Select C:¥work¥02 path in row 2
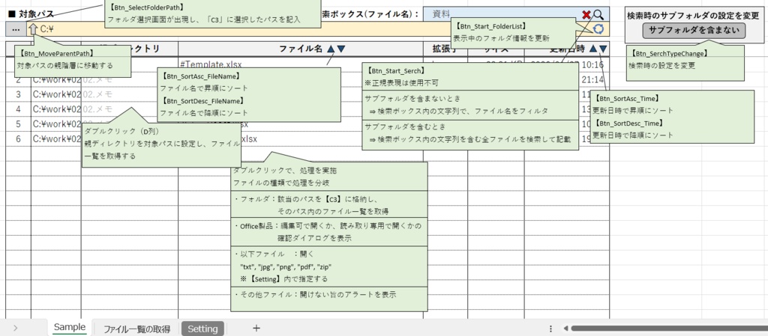768x336 pixels. tap(56, 79)
